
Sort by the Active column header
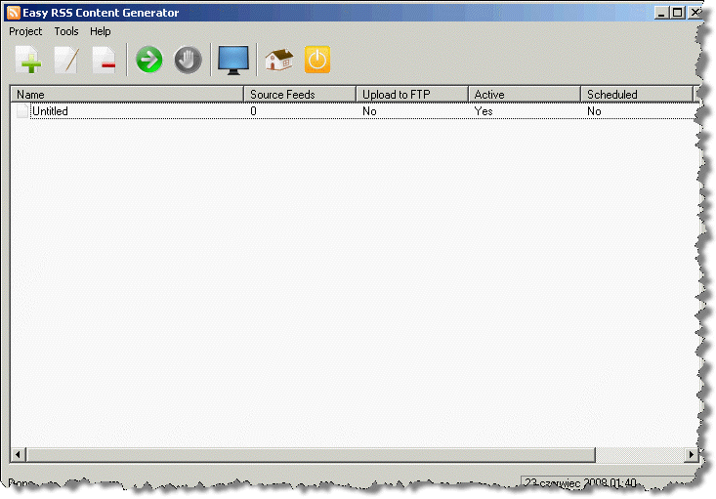tap(525, 94)
